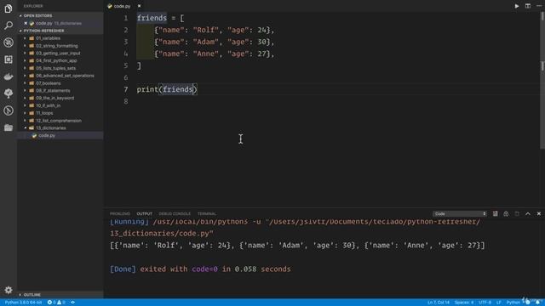Clear the output panel
This screenshot has width=545, height=306.
coord(495,213)
